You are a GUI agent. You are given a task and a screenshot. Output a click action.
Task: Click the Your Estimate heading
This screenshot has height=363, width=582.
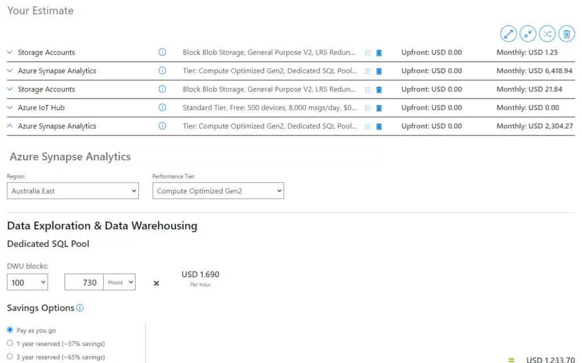click(40, 10)
